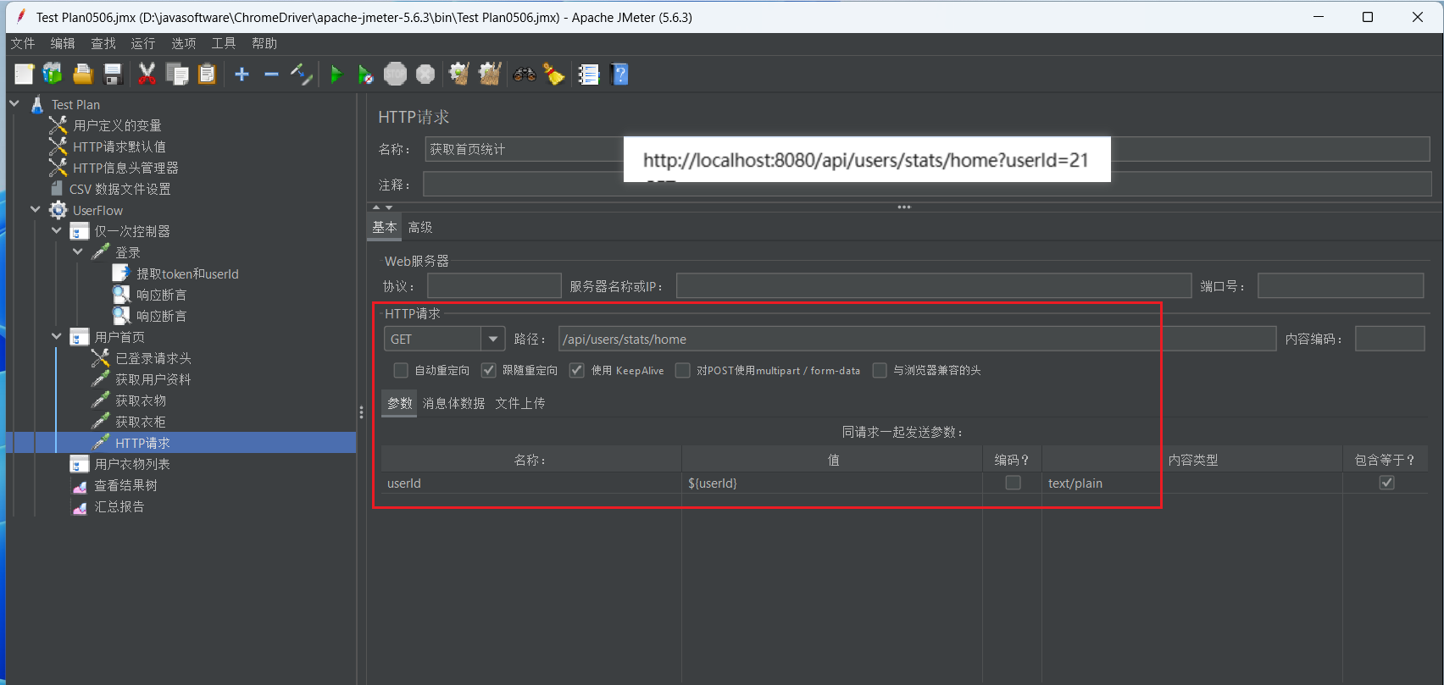Toggle 自动重定向 checkbox
The width and height of the screenshot is (1444, 685).
(401, 370)
